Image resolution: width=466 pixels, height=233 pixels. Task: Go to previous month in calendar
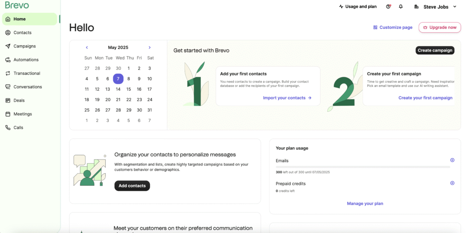pos(87,47)
